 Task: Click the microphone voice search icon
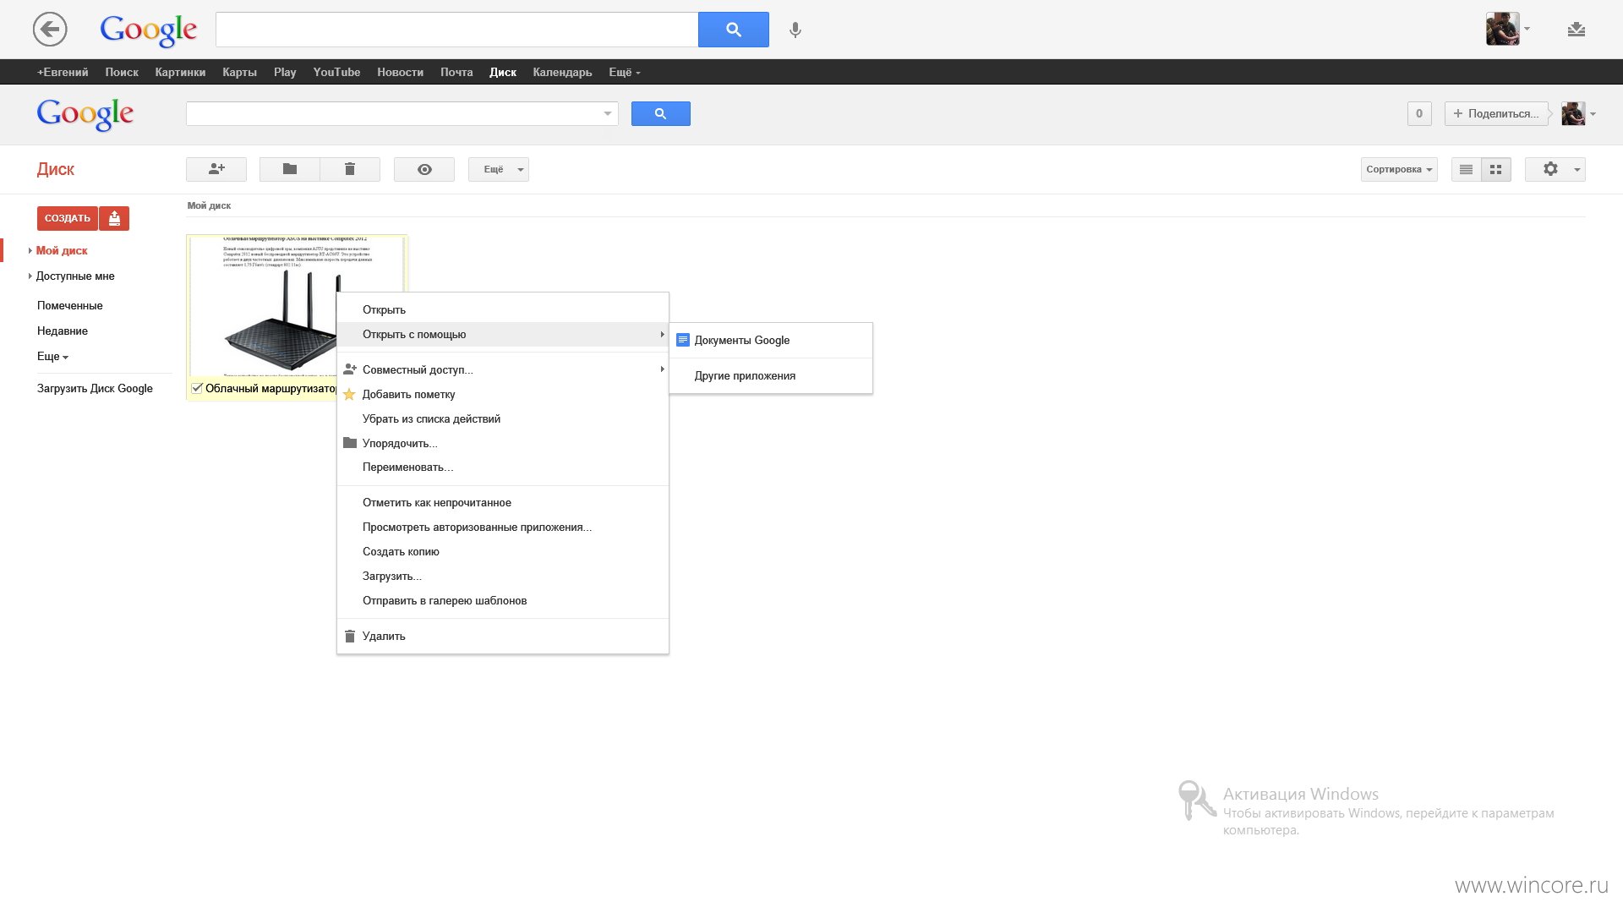point(795,30)
